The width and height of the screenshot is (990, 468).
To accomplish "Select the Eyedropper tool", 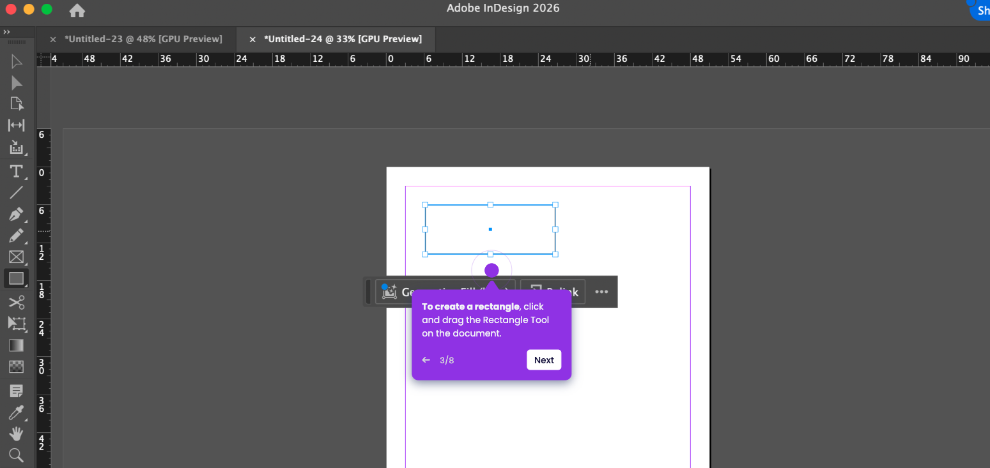I will coord(17,412).
